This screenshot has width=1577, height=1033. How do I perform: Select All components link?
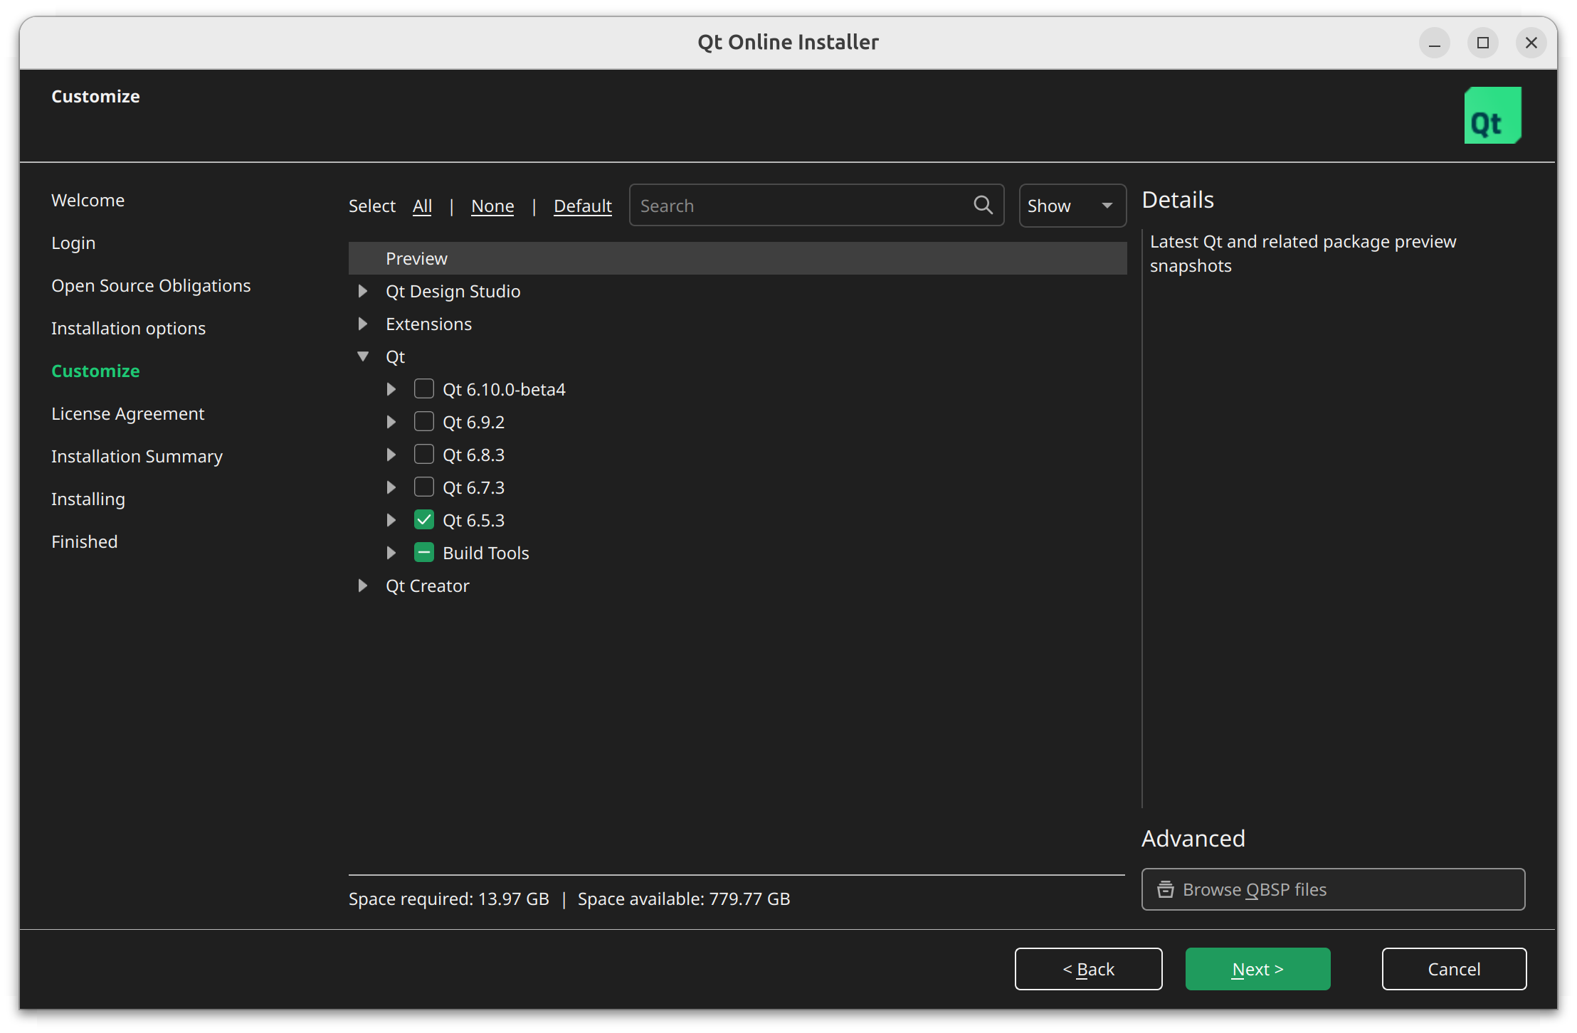coord(422,206)
